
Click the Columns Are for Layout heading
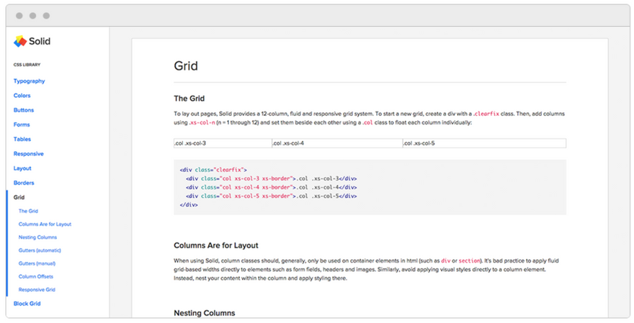click(x=216, y=245)
